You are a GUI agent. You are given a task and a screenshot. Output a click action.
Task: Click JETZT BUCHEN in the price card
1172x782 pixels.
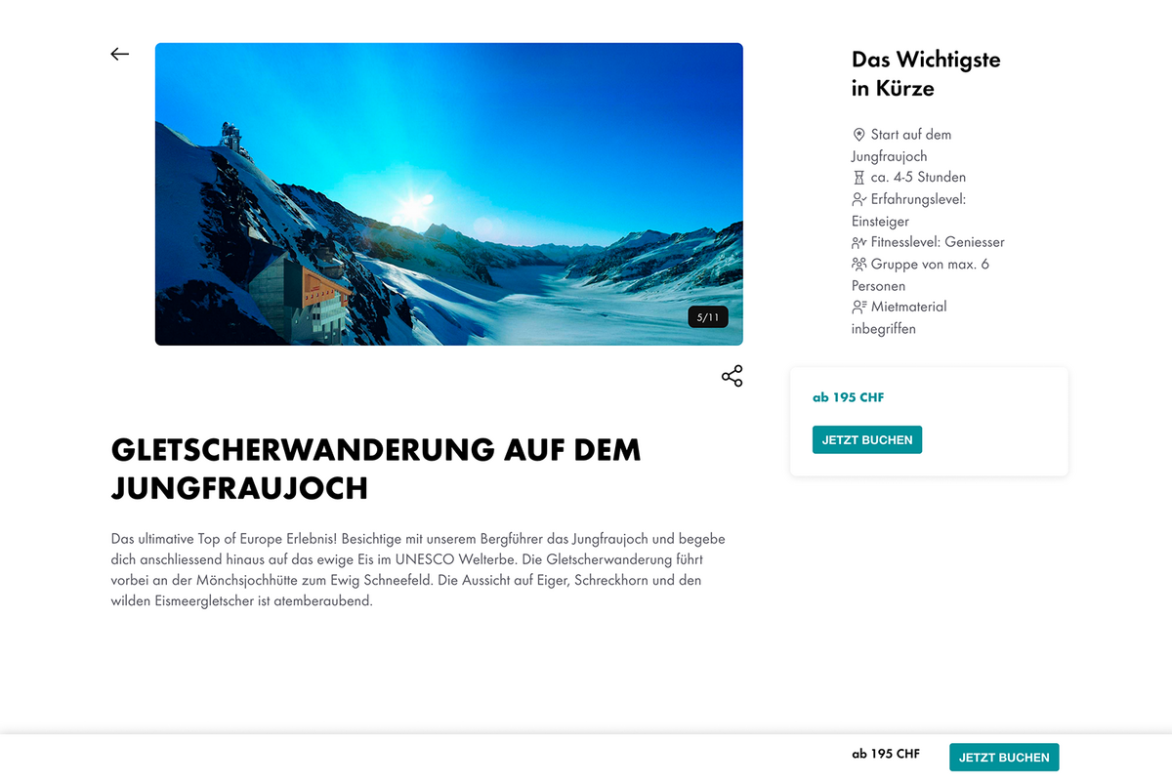867,440
